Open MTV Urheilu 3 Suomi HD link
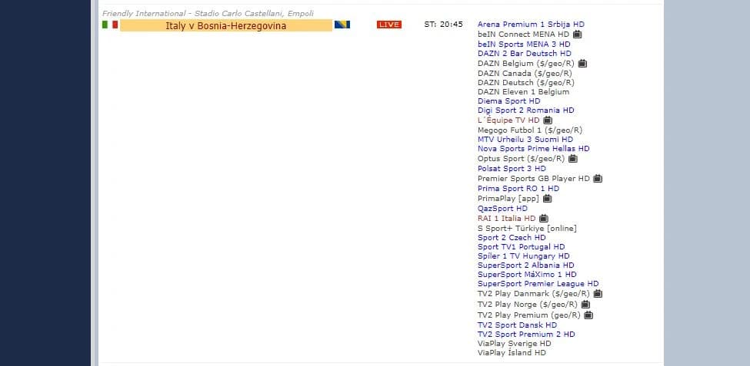 [x=525, y=140]
